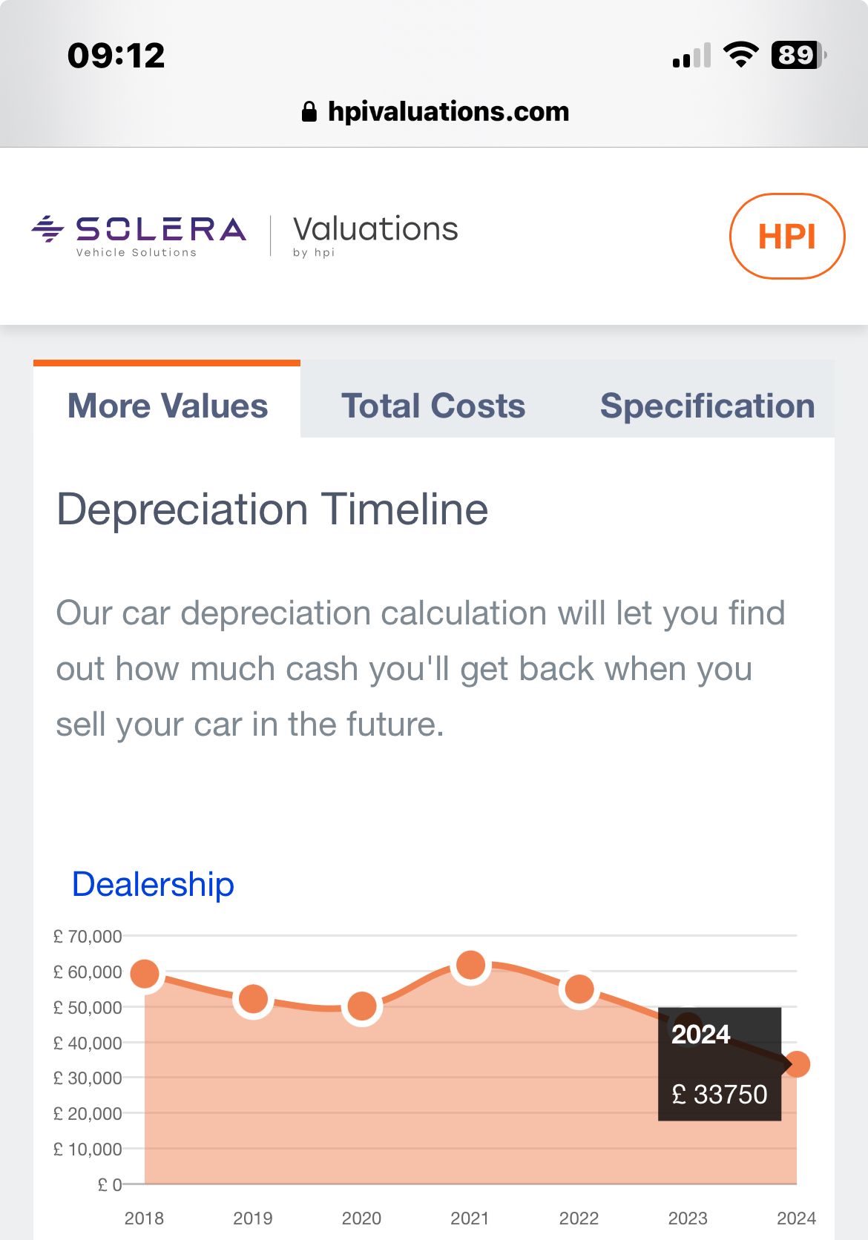Tap the orange HPI badge button
The width and height of the screenshot is (868, 1240).
click(x=787, y=237)
